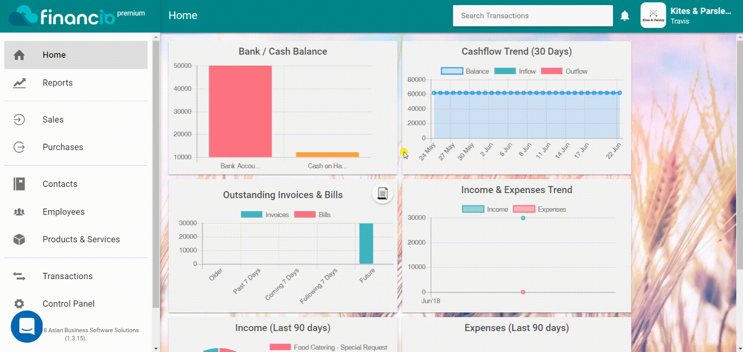Screen dimensions: 743x352
Task: Click the Purchases arrow-out icon
Action: pos(19,147)
